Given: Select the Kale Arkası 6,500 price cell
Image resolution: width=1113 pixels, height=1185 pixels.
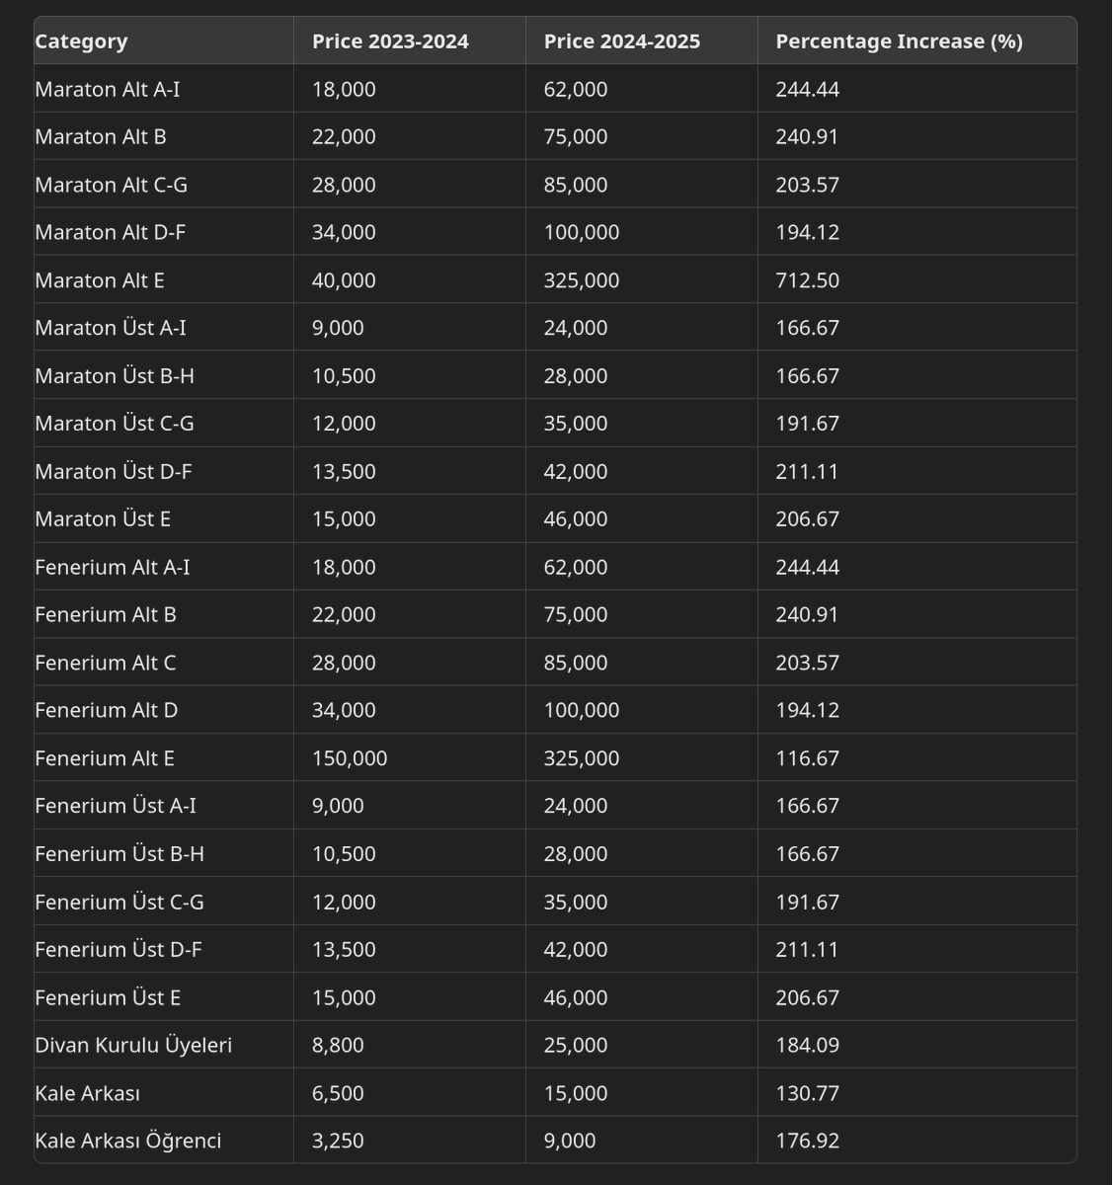Looking at the screenshot, I should [338, 1093].
